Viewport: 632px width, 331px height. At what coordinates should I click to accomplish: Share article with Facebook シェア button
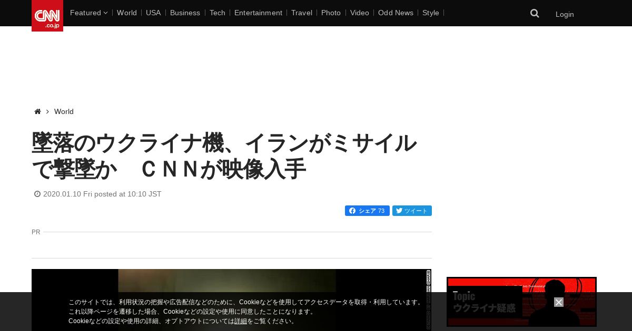point(367,211)
